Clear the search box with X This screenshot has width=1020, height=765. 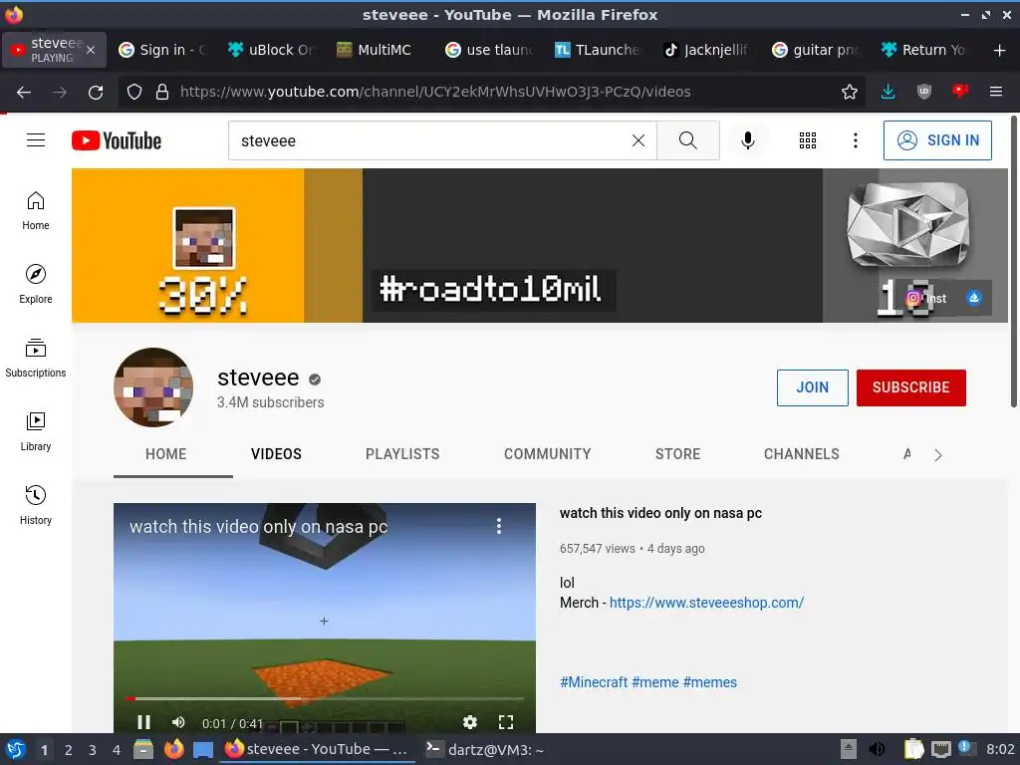point(638,140)
